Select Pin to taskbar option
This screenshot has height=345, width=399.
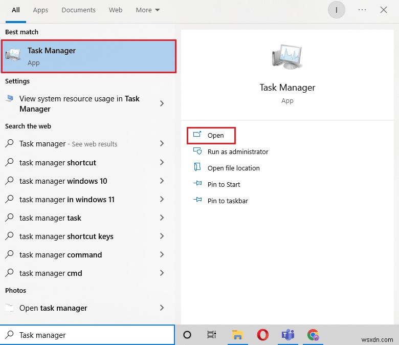tap(228, 201)
